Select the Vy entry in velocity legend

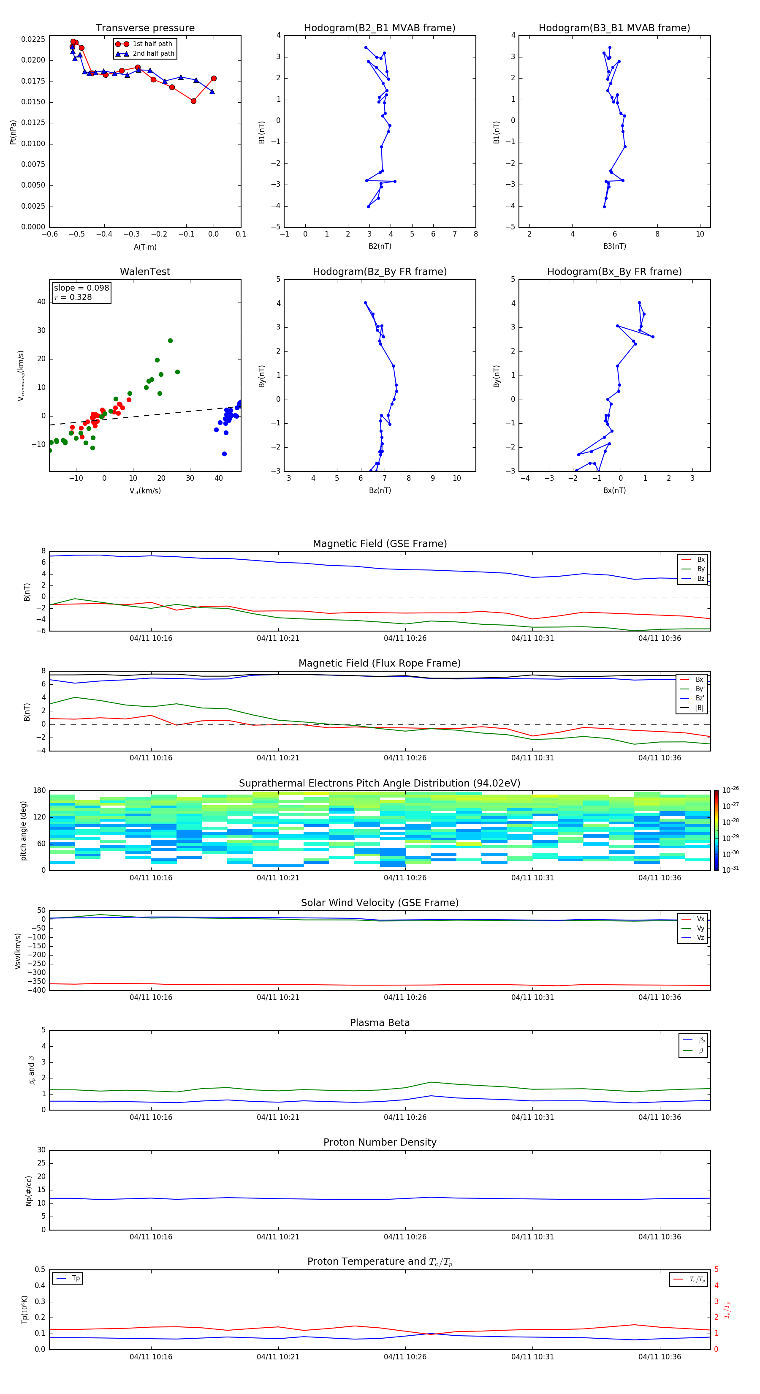(x=693, y=928)
